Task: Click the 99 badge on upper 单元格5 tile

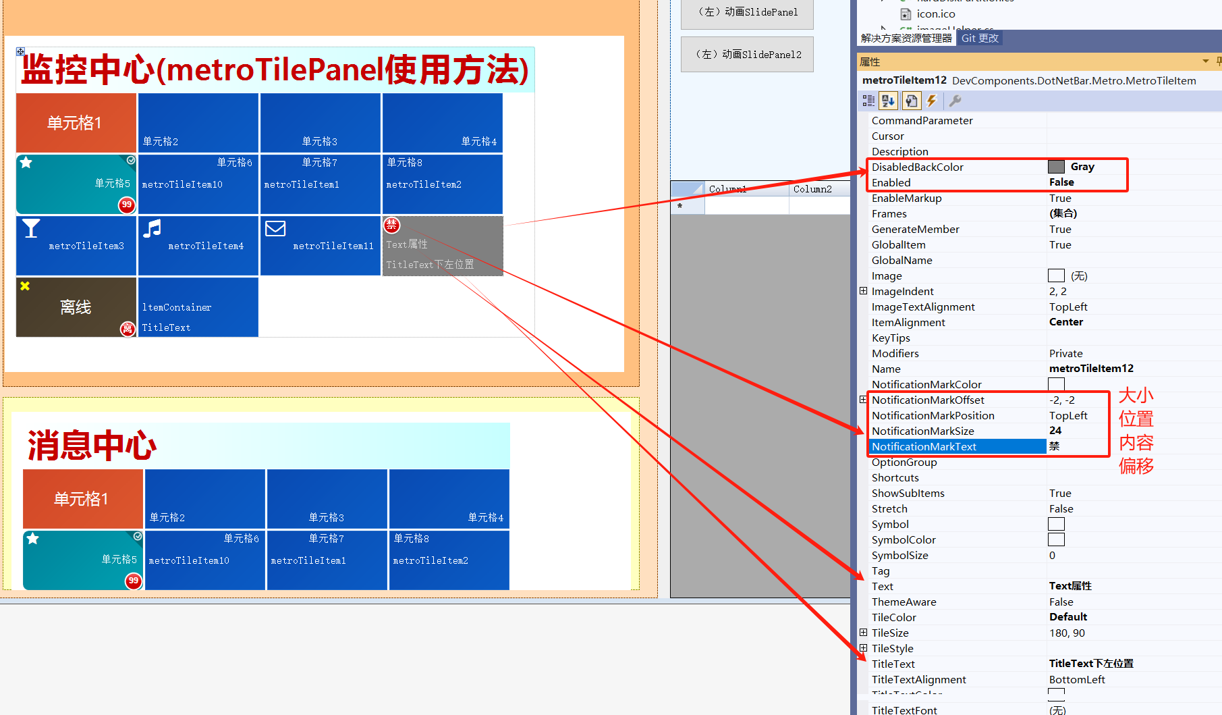Action: [126, 205]
